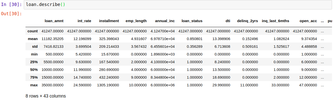Click the max delinq_2yrs value 11.000000
334x100 pixels.
tap(249, 85)
